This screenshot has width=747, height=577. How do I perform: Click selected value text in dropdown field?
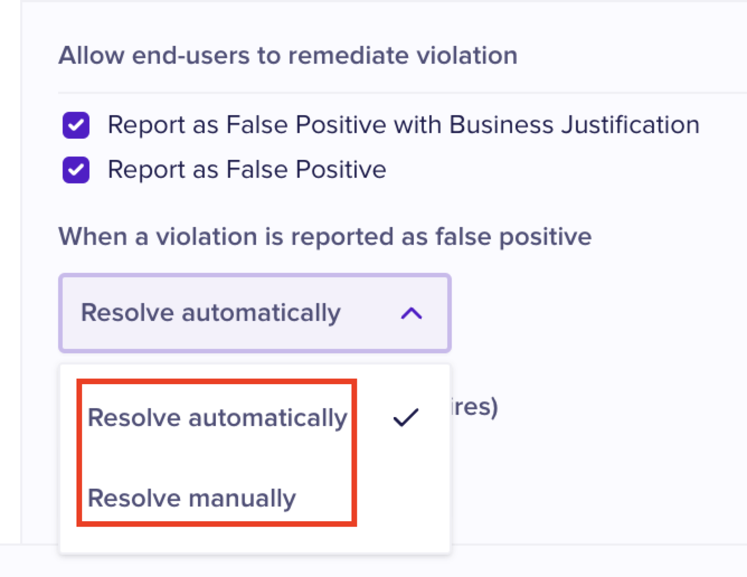[x=211, y=313]
